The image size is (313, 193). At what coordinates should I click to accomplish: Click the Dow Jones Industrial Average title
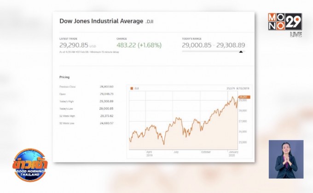101,21
